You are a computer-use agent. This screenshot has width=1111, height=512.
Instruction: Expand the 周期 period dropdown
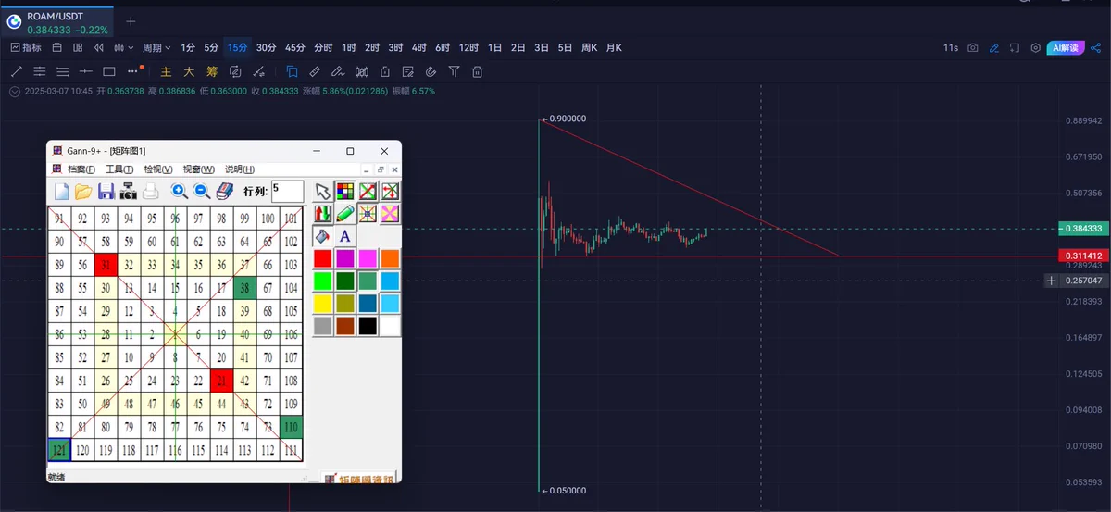(156, 47)
